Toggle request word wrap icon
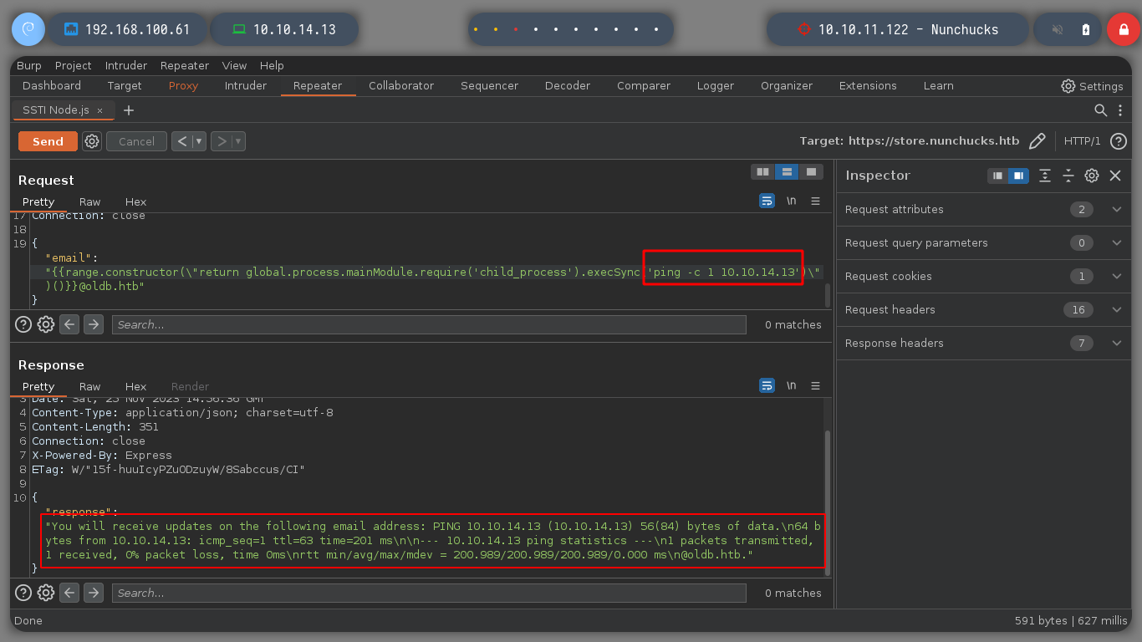 [767, 201]
